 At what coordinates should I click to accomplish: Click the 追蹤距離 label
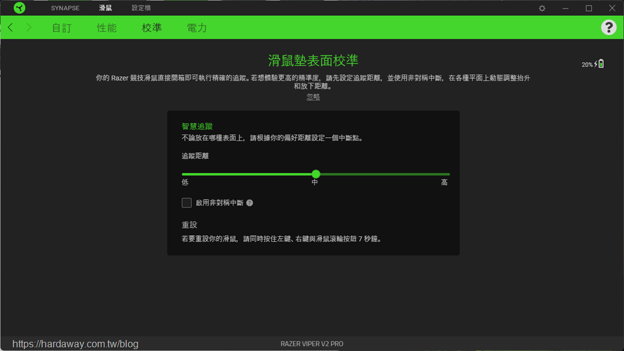coord(196,156)
